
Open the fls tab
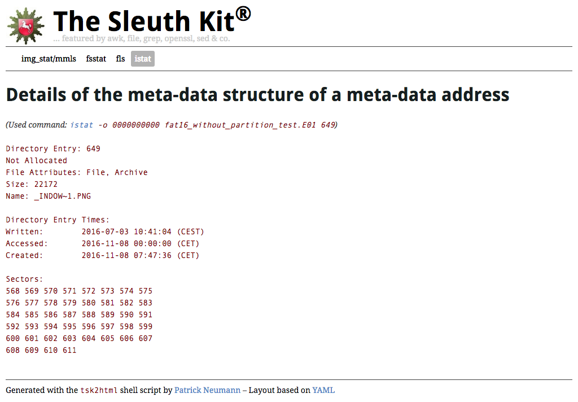click(x=121, y=59)
